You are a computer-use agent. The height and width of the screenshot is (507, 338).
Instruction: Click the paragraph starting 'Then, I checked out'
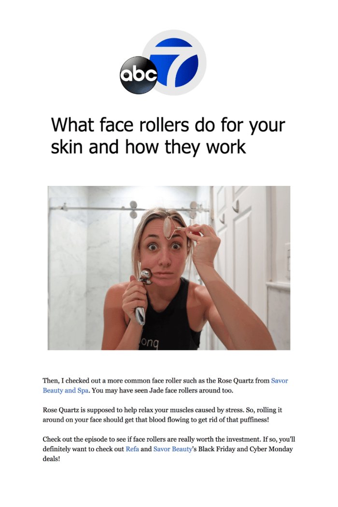point(166,385)
